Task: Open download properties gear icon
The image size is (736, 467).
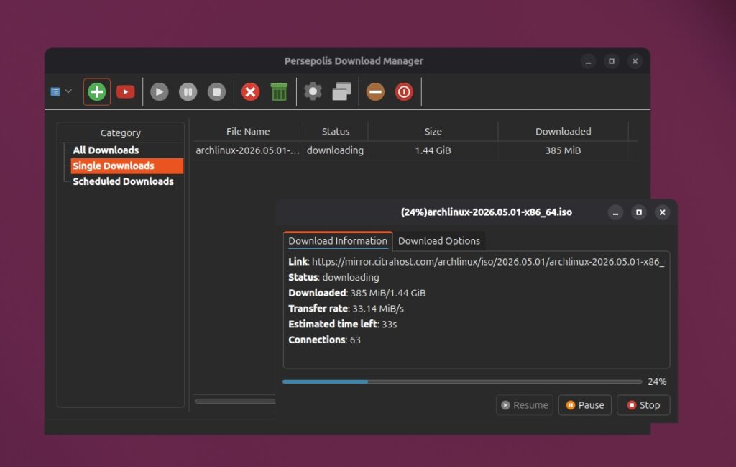Action: 313,91
